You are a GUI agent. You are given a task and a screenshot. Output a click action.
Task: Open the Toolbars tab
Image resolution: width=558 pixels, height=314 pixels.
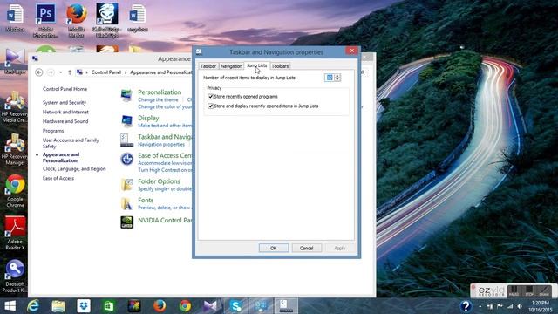point(280,66)
